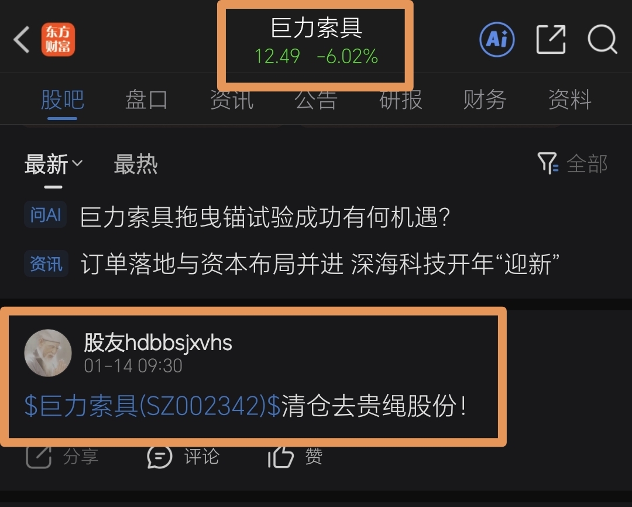The image size is (632, 507).
Task: Tap the $巨力索具(SZ002342)$ stock link
Action: 152,405
